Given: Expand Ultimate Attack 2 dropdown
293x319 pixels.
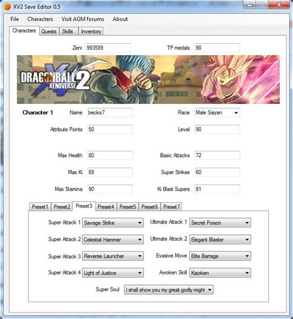Looking at the screenshot, I should [x=220, y=240].
